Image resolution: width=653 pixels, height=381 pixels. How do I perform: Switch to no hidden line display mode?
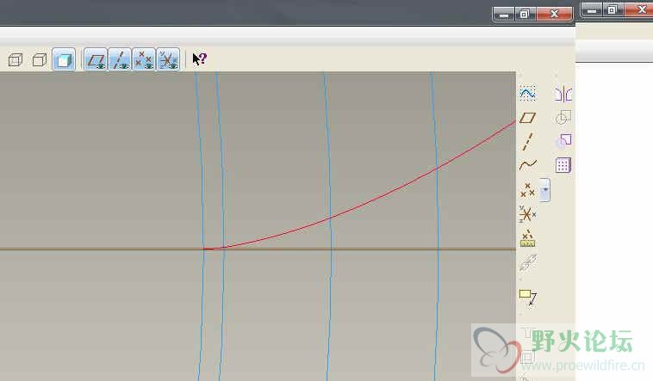pyautogui.click(x=40, y=60)
